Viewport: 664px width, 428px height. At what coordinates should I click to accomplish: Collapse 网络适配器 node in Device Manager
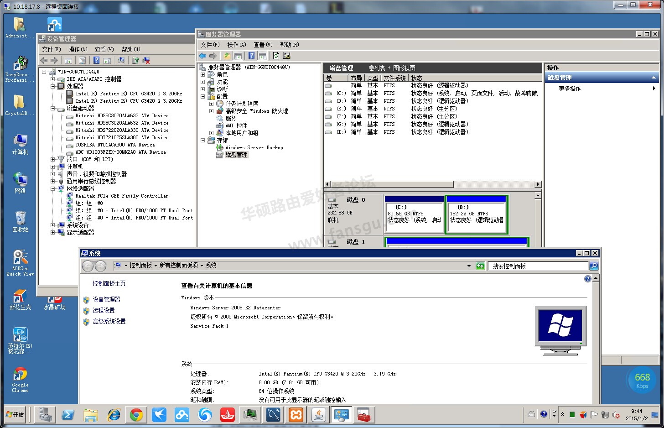pyautogui.click(x=53, y=188)
